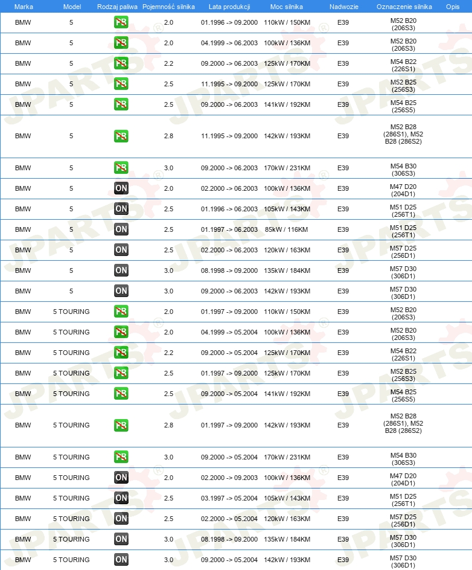Click diesel ON icon for 5 TOURING 3.0 135kW row
The height and width of the screenshot is (570, 472).
click(x=121, y=539)
